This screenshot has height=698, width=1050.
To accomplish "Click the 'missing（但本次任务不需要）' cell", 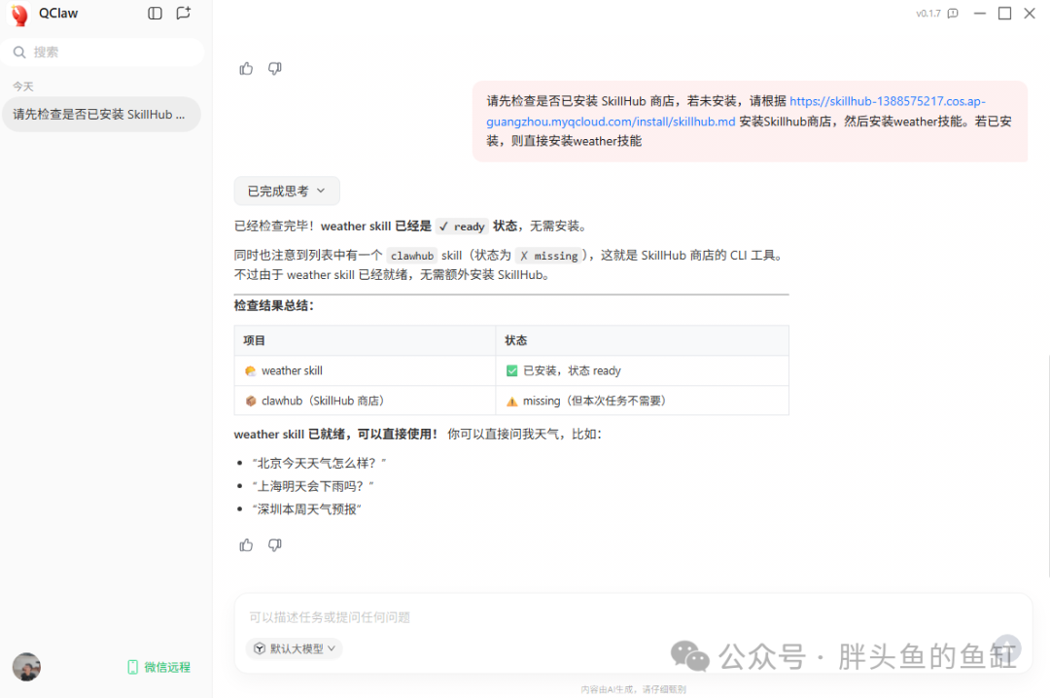I will tap(642, 401).
